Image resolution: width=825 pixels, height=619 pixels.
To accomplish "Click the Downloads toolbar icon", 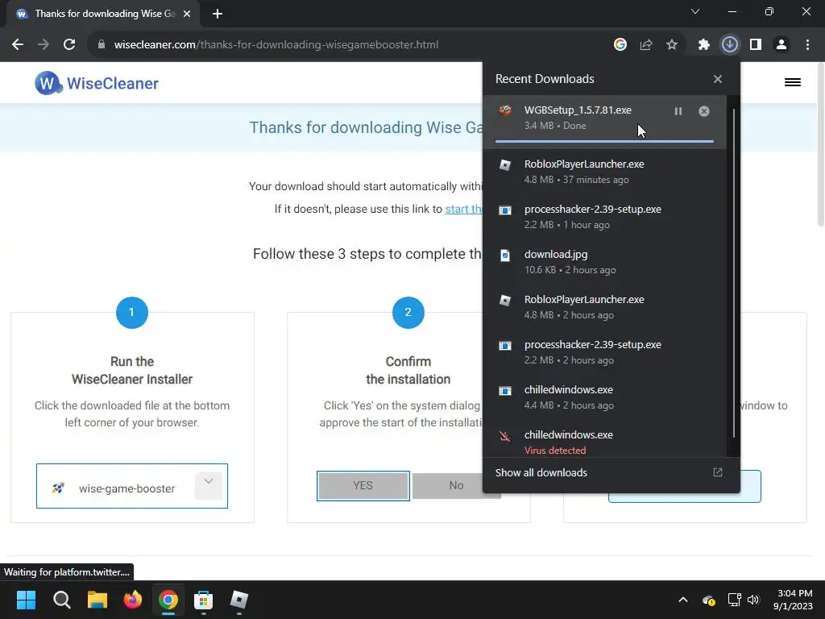I will [x=730, y=45].
